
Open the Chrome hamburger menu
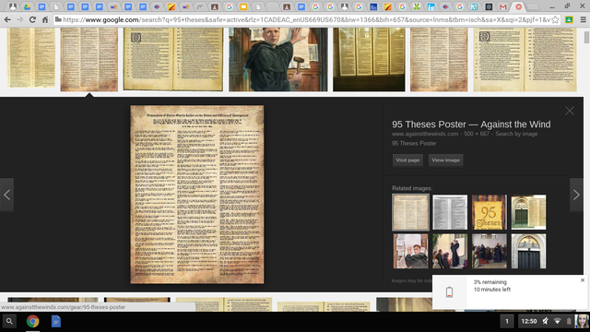point(583,19)
